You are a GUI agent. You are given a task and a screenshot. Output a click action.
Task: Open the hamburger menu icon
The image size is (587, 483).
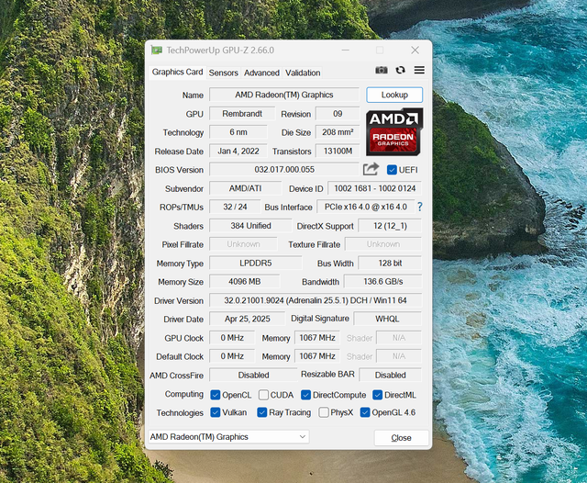[x=419, y=70]
